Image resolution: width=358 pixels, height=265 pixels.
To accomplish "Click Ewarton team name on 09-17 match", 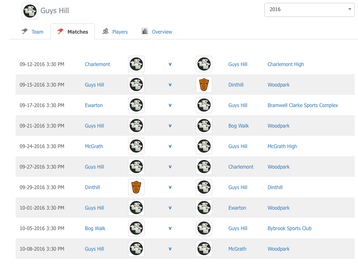I will 94,105.
